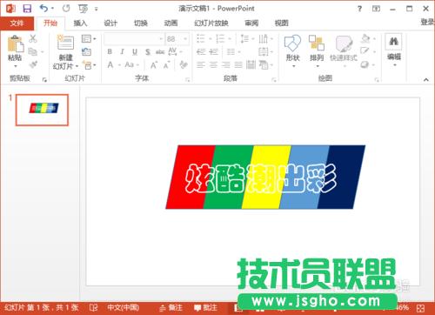The height and width of the screenshot is (315, 435).
Task: Click the Decrease Font Size icon
Action: pos(166,65)
